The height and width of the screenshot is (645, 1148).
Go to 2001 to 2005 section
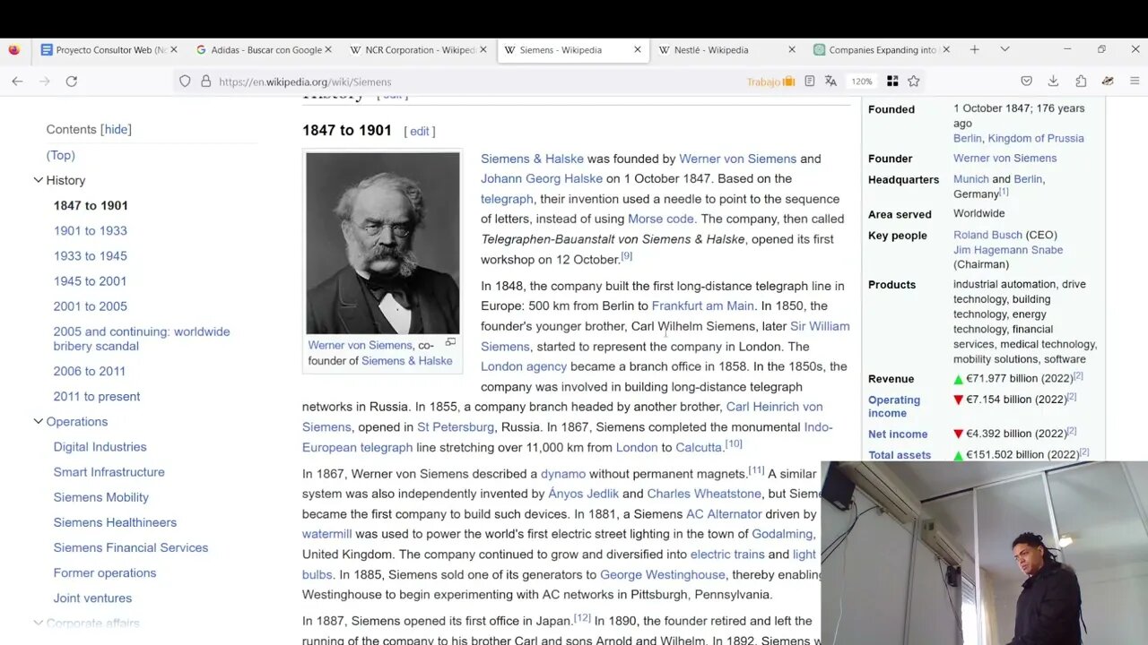pos(90,305)
